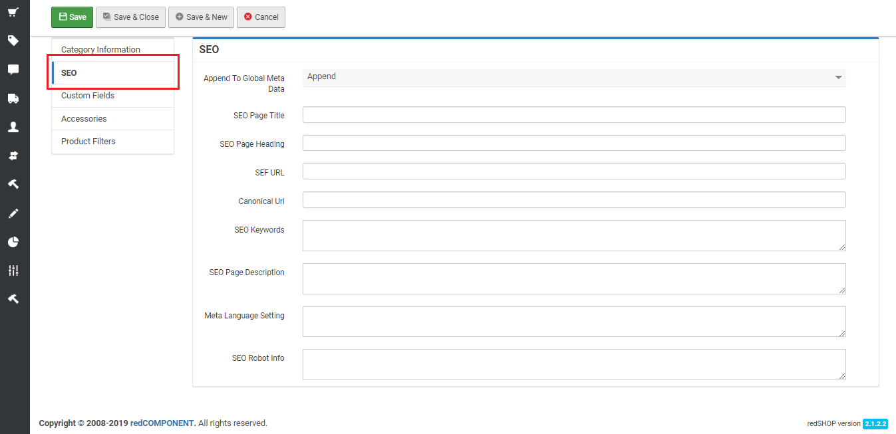Open the shipping truck sidebar icon
This screenshot has height=434, width=896.
coord(13,98)
